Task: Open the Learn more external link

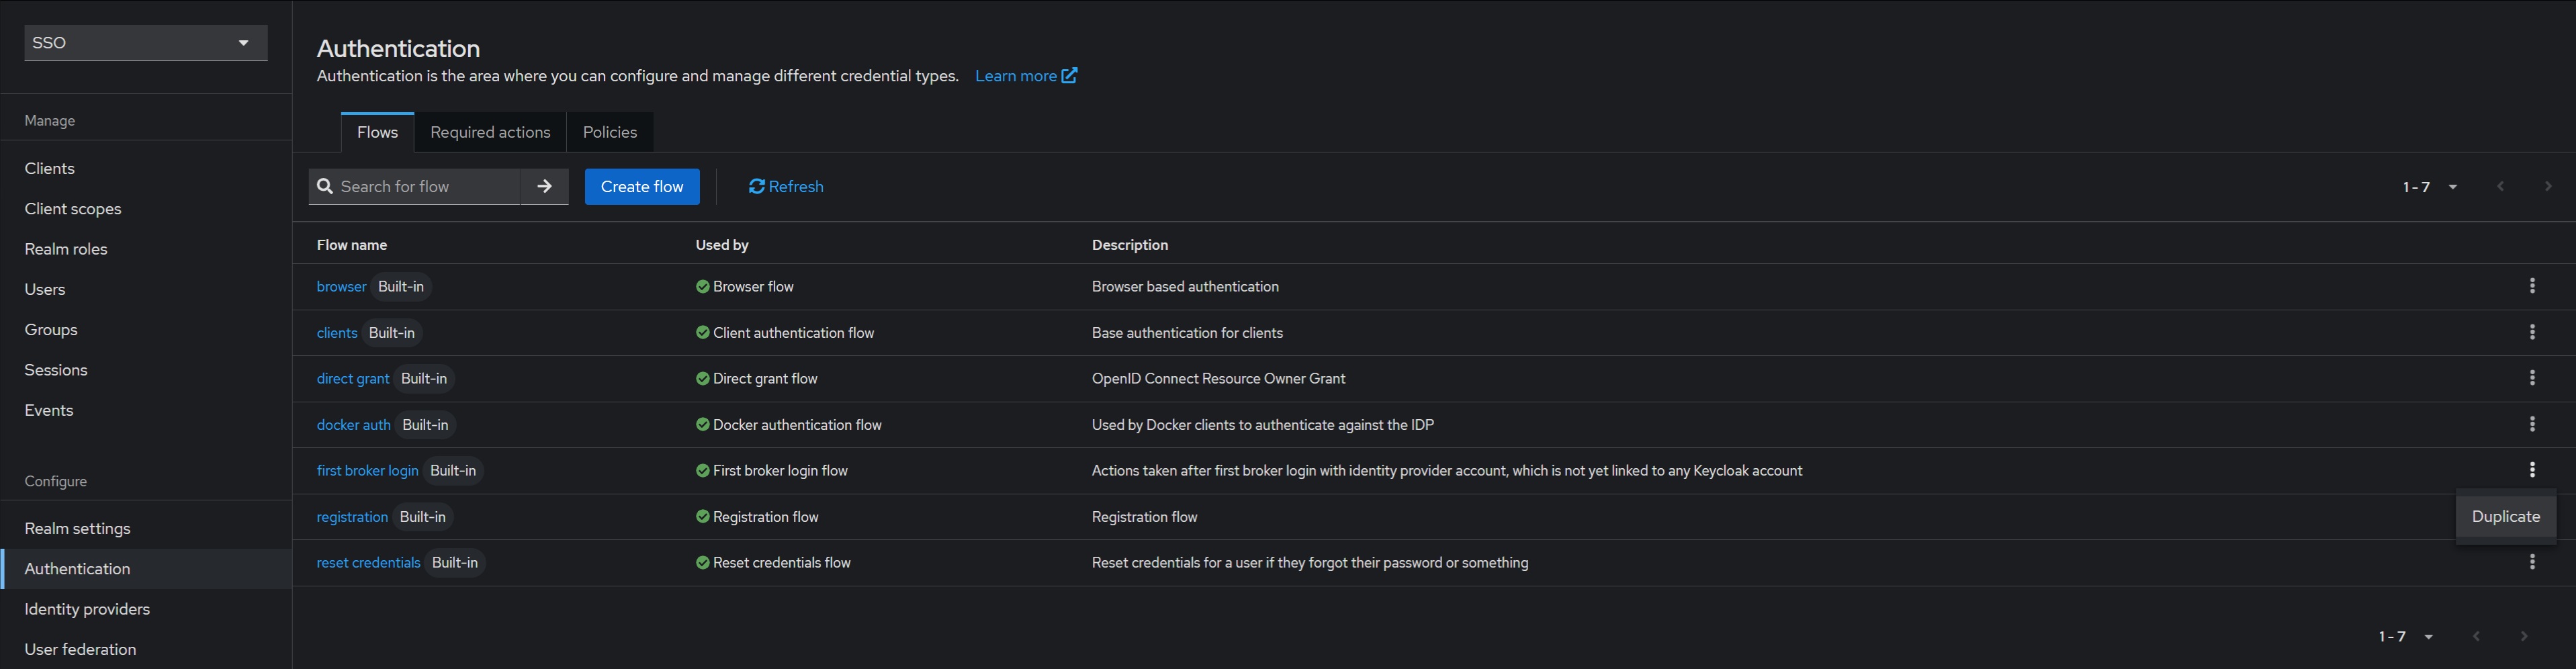Action: tap(1025, 76)
